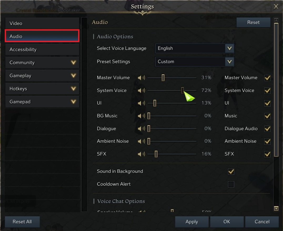Click the BG Music volume slider handle

pos(149,116)
